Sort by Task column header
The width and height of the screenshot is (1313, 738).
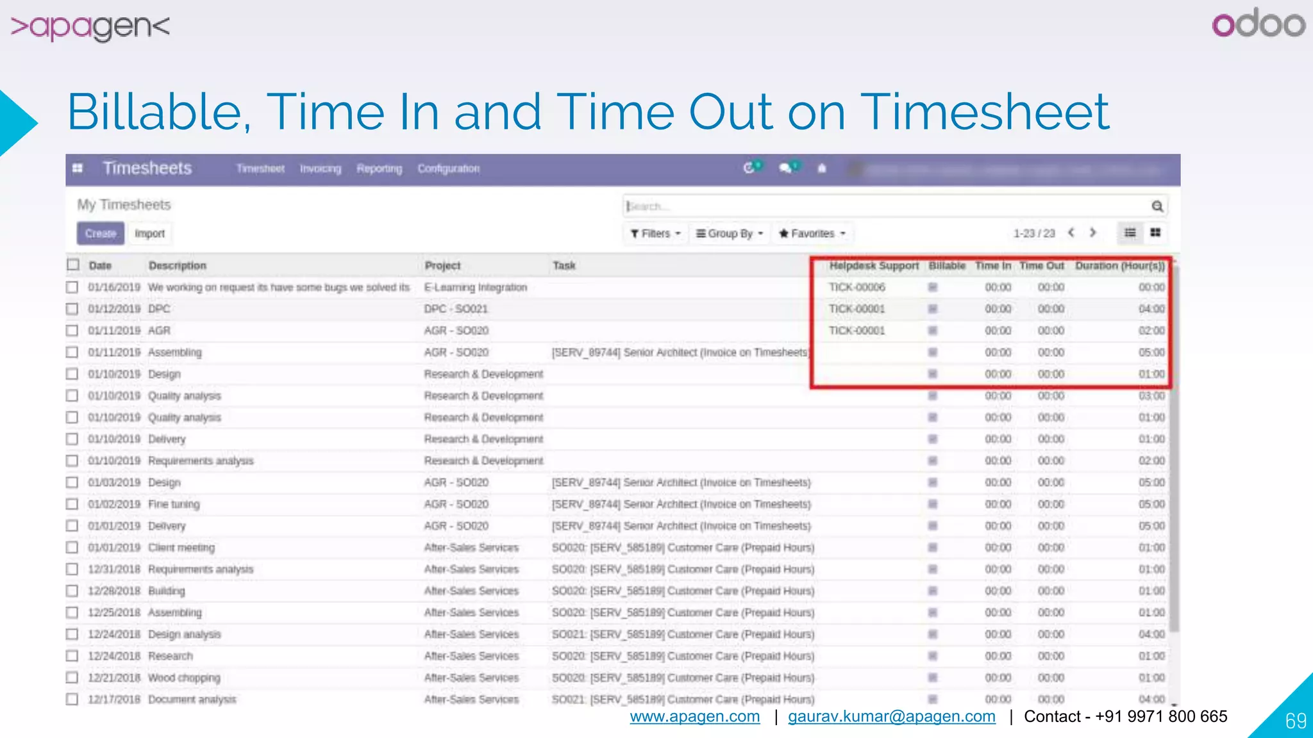(564, 265)
